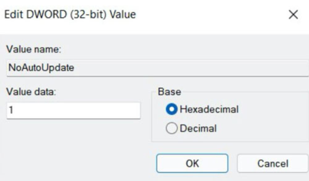309x181 pixels.
Task: Discard changes with the Cancel button
Action: coord(273,163)
